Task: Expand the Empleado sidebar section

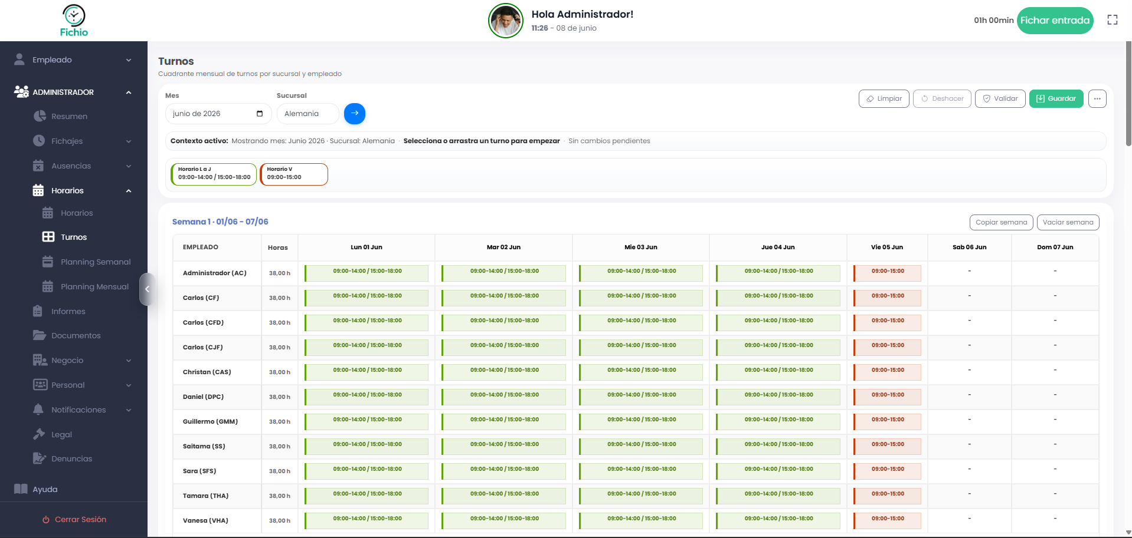Action: (74, 60)
